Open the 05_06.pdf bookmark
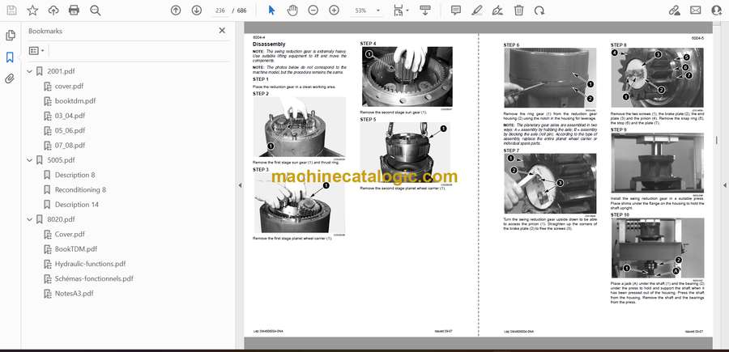The width and height of the screenshot is (729, 352). (x=70, y=130)
